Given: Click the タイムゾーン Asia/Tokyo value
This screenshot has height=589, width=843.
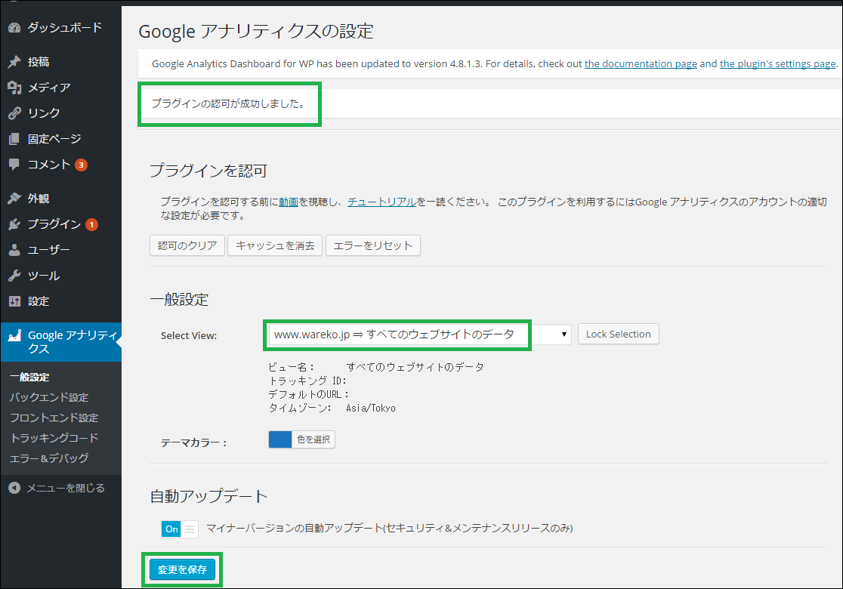Looking at the screenshot, I should (x=371, y=409).
